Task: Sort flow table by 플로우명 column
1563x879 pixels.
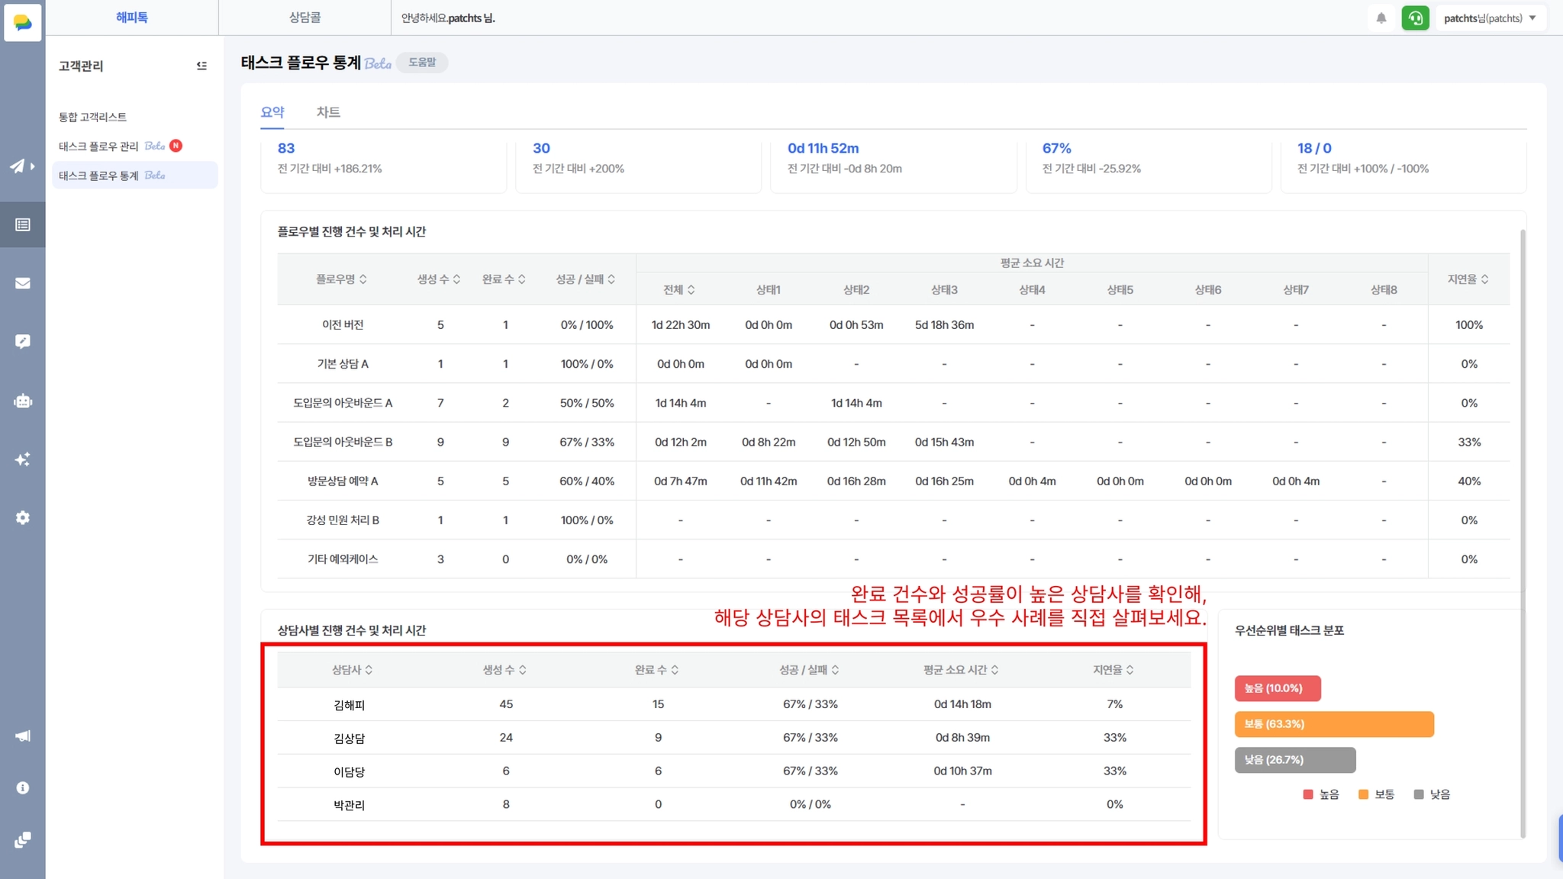Action: pos(342,279)
